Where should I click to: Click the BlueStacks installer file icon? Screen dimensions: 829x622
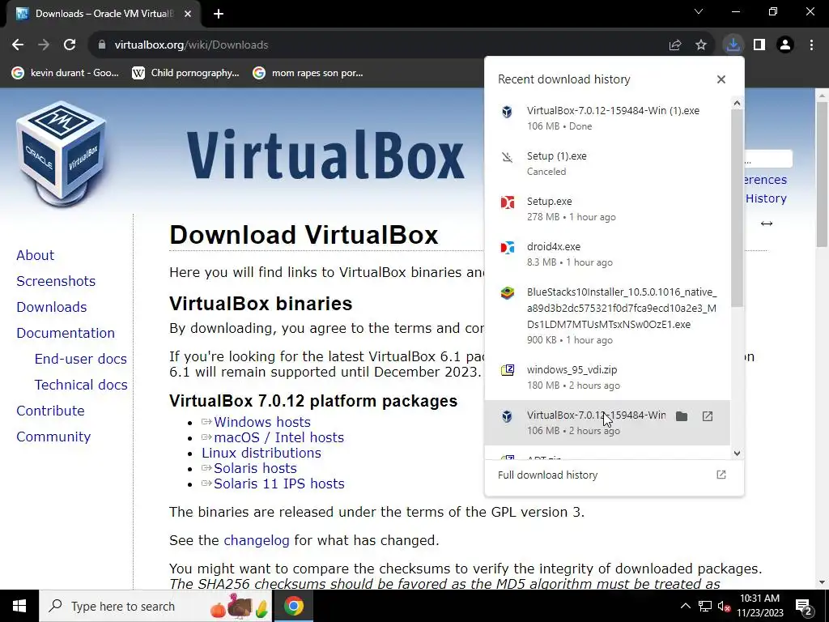[507, 293]
